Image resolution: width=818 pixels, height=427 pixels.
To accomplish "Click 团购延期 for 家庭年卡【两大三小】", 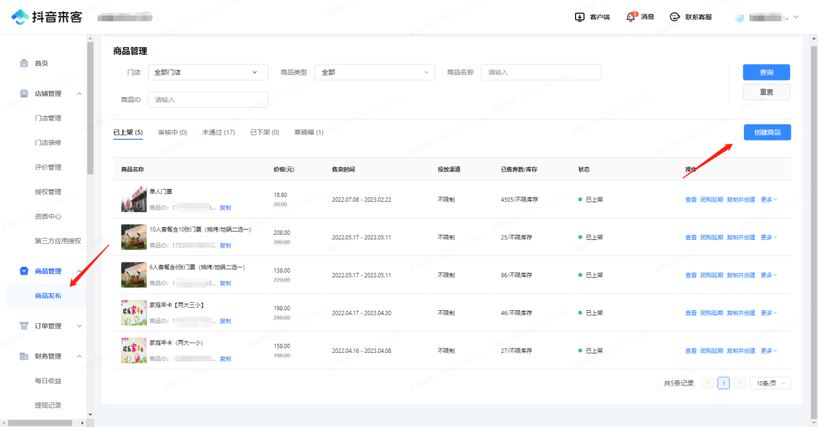I will click(x=712, y=313).
